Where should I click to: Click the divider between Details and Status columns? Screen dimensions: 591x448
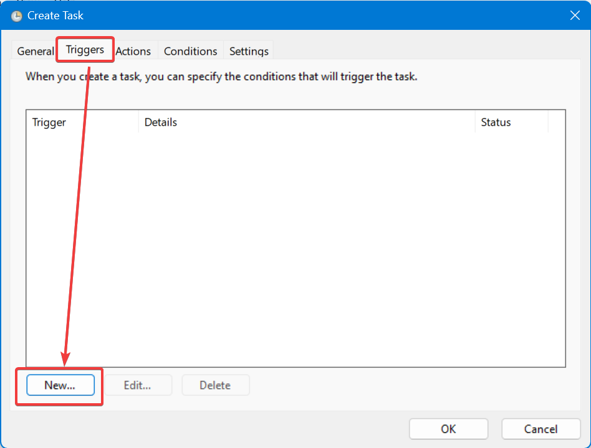[475, 123]
